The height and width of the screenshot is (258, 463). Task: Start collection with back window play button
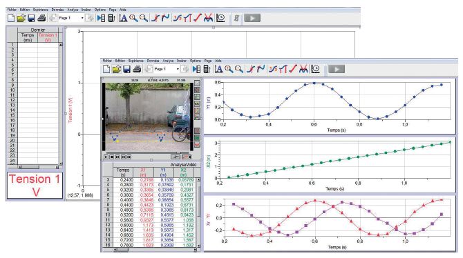[x=252, y=19]
